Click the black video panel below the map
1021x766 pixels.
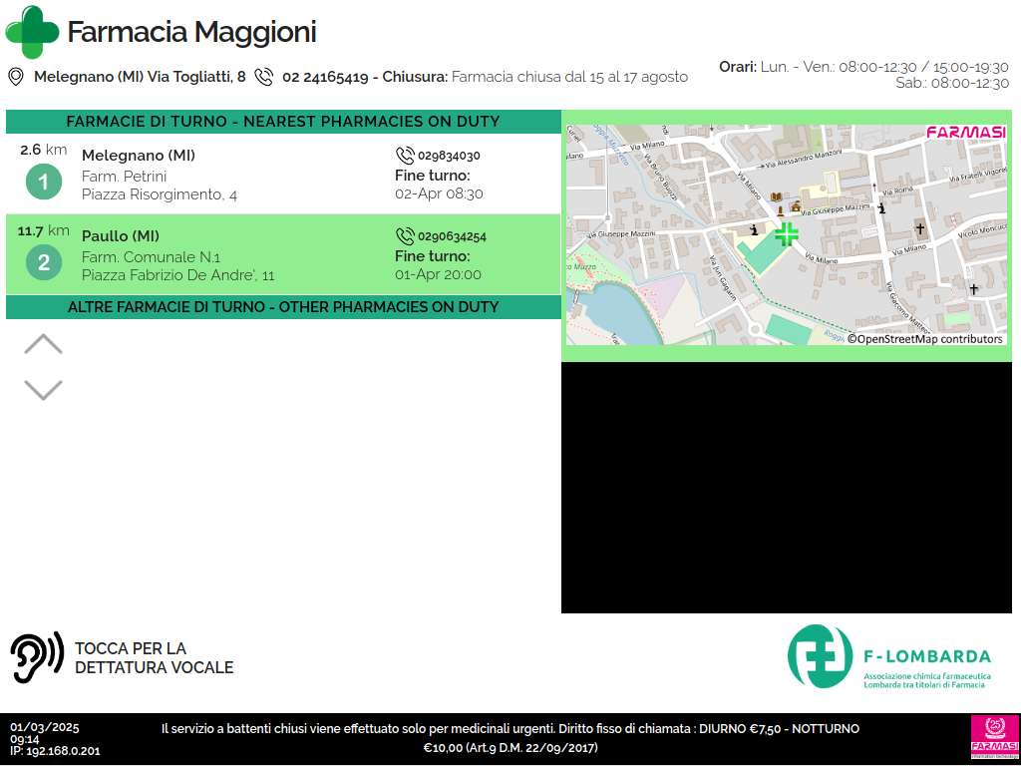tap(786, 487)
